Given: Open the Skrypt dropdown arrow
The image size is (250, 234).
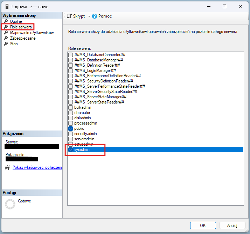Looking at the screenshot, I should point(89,16).
